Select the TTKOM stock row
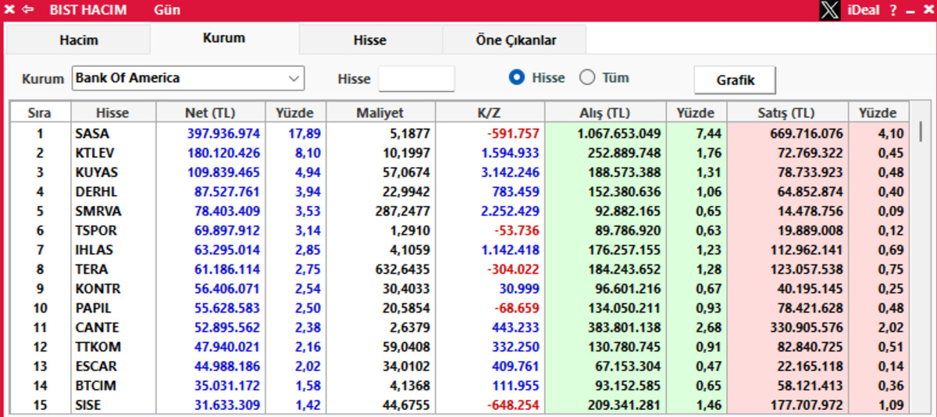 (460, 347)
